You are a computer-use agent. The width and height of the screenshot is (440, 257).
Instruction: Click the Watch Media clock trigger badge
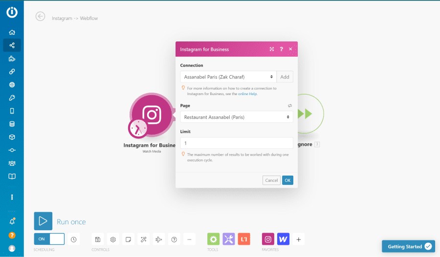138,129
